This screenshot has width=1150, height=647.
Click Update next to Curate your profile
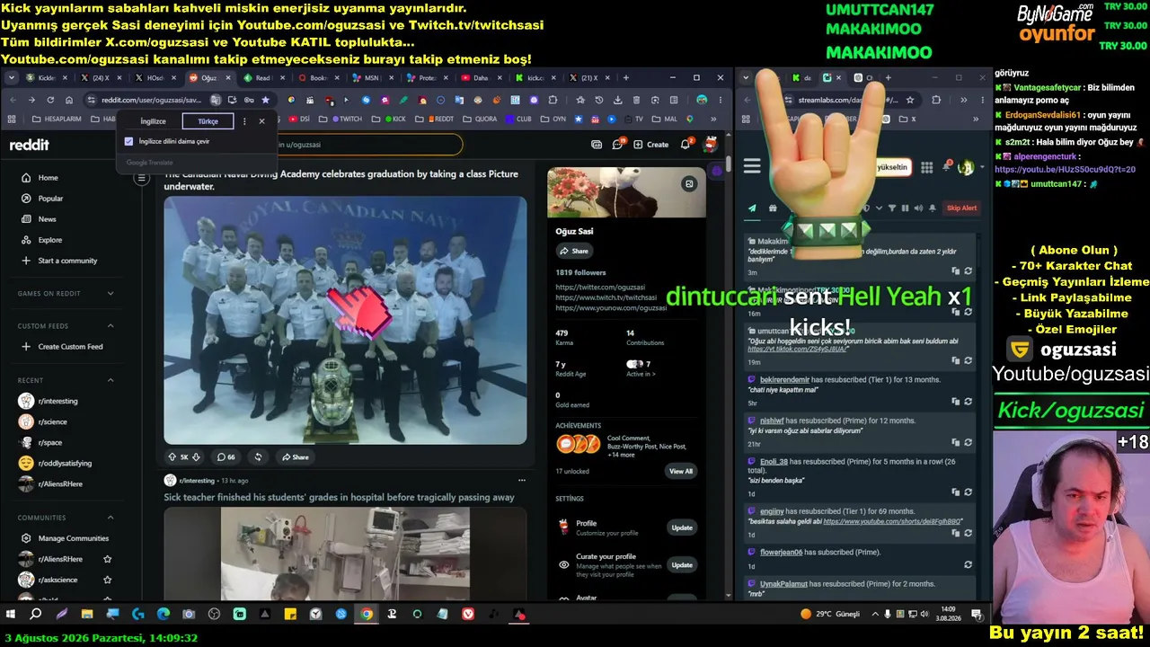[682, 565]
